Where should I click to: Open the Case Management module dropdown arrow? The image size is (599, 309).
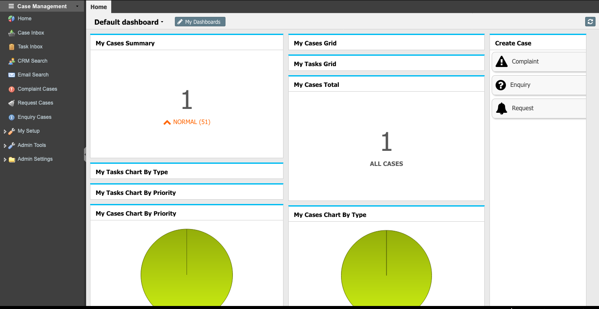tap(77, 6)
